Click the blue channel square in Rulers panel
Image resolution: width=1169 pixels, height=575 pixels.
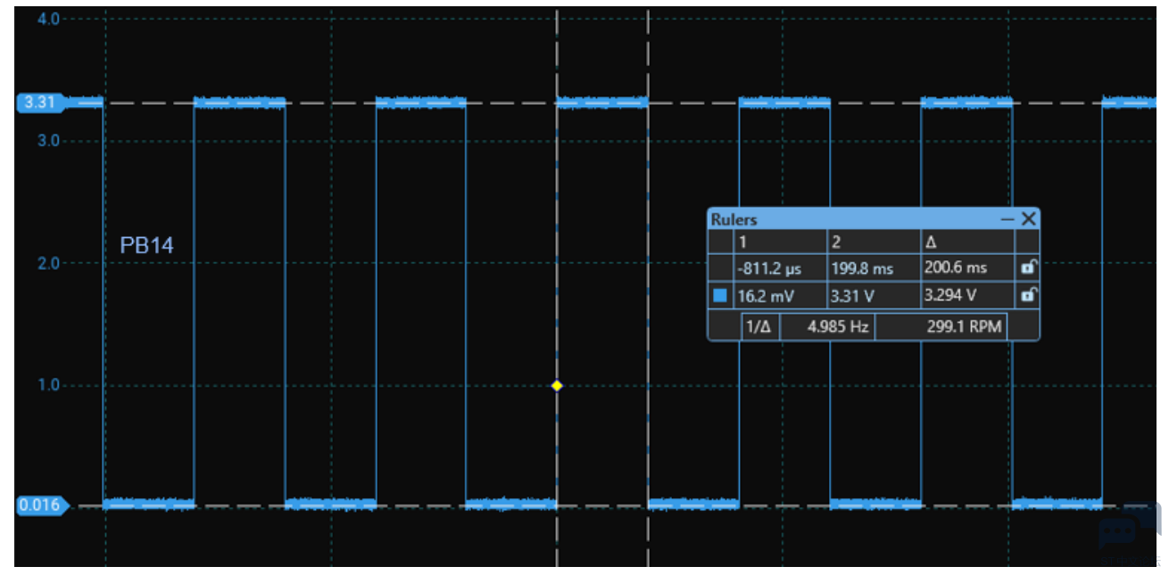pyautogui.click(x=720, y=295)
